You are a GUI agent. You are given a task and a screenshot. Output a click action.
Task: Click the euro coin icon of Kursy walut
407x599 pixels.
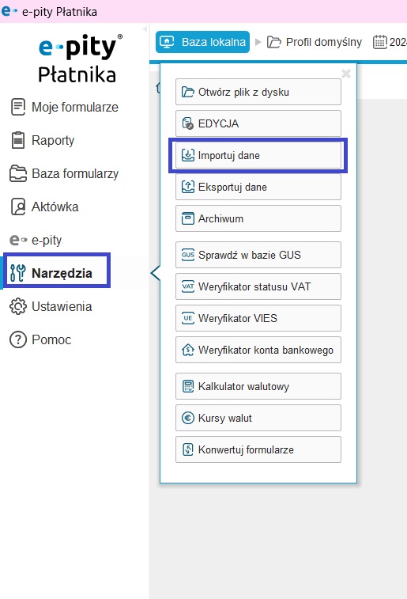187,418
